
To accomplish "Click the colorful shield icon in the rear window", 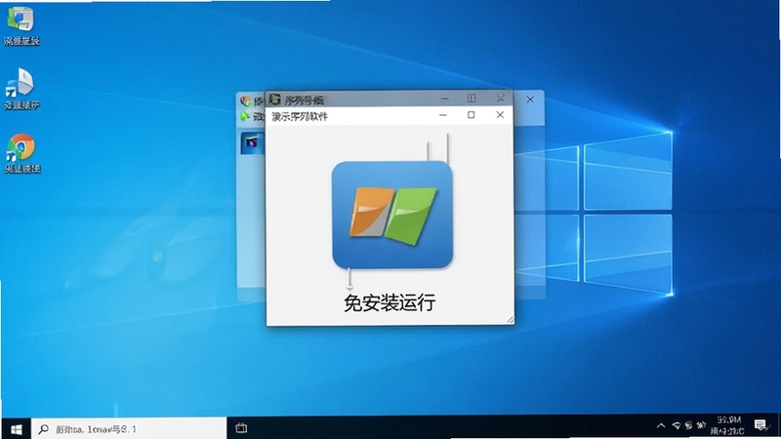I will [245, 101].
